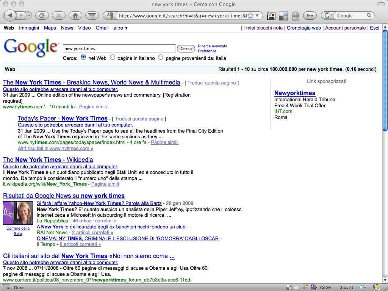Expand the arrow beside the blue X status icon
The width and height of the screenshot is (388, 291).
[x=365, y=287]
